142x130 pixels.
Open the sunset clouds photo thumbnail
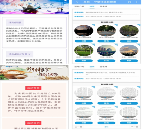click(x=129, y=50)
